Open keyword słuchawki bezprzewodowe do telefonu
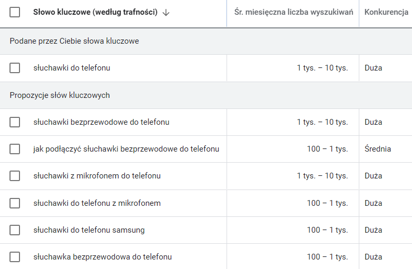This screenshot has height=269, width=412. coord(101,122)
